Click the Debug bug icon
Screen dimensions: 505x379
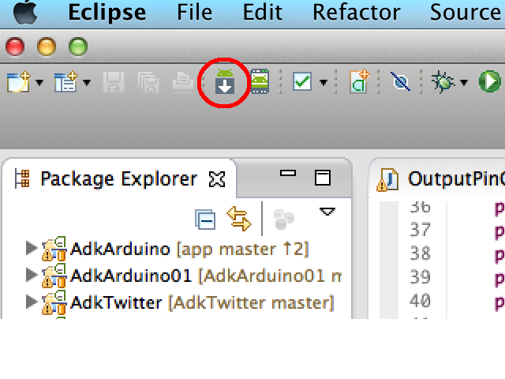click(x=444, y=81)
